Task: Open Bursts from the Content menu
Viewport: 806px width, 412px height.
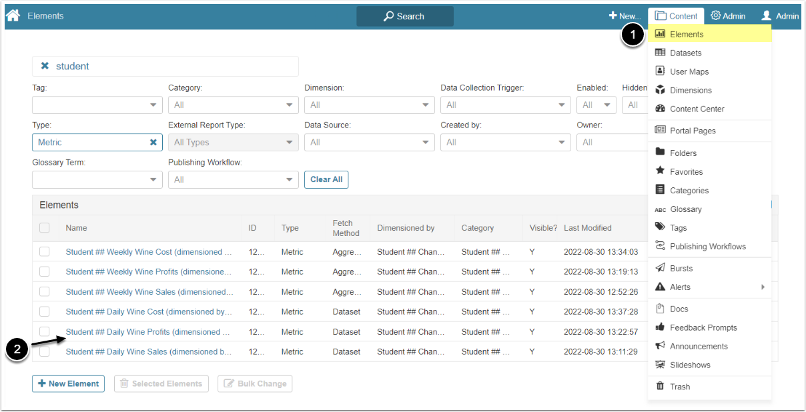Action: pyautogui.click(x=681, y=268)
